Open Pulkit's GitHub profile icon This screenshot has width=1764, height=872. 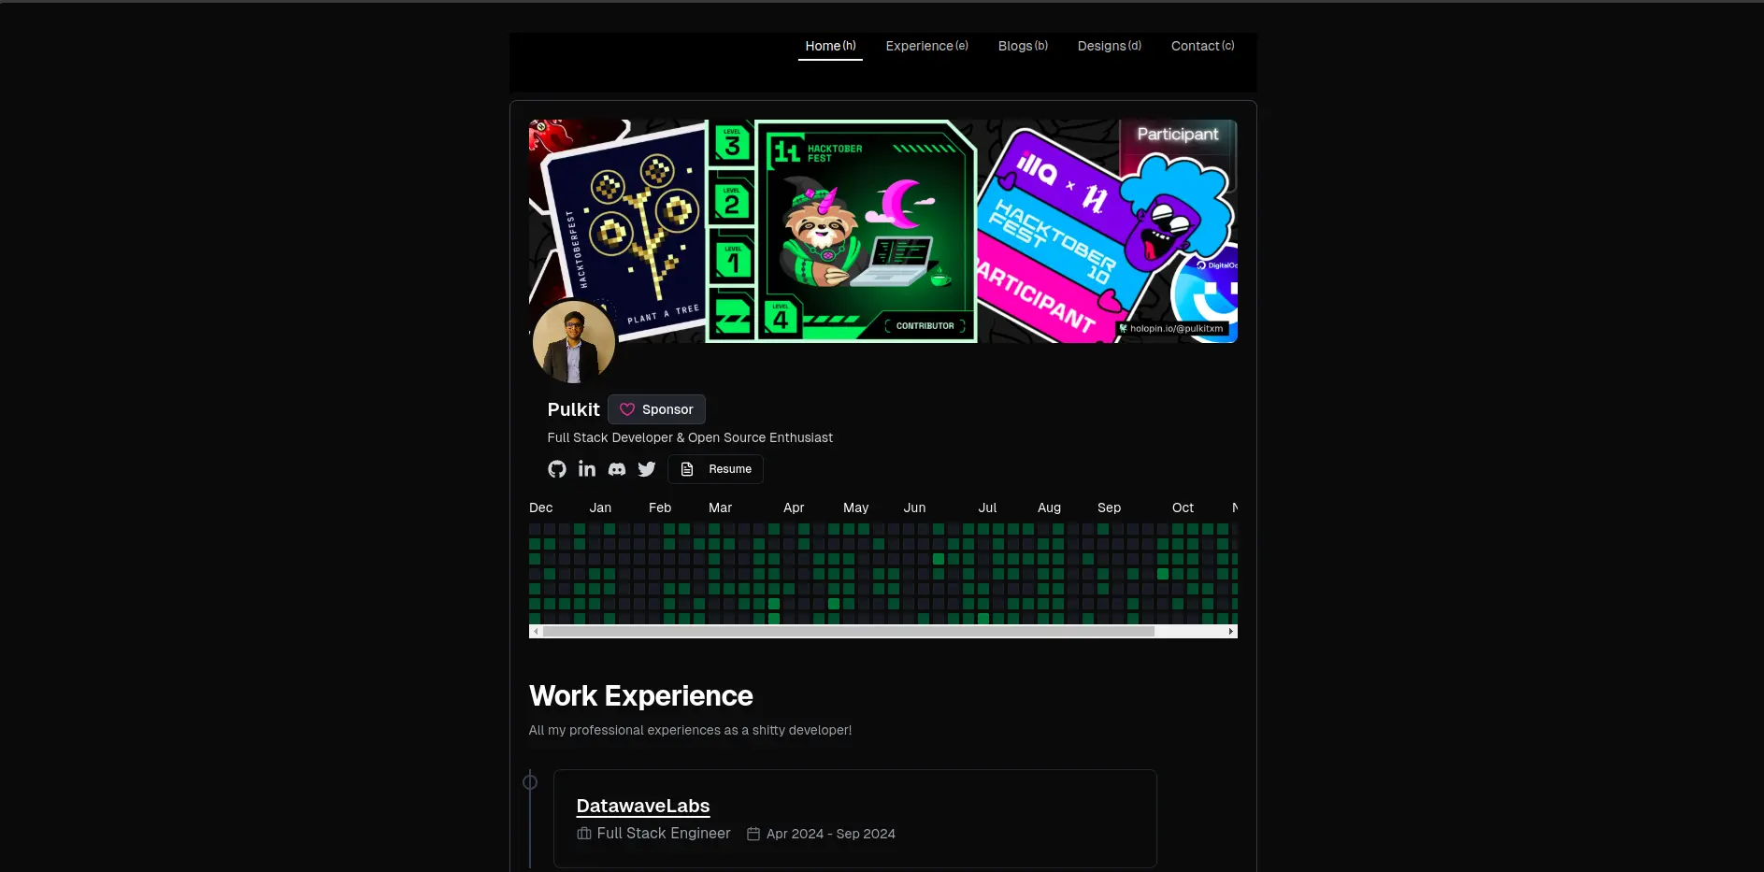(557, 469)
